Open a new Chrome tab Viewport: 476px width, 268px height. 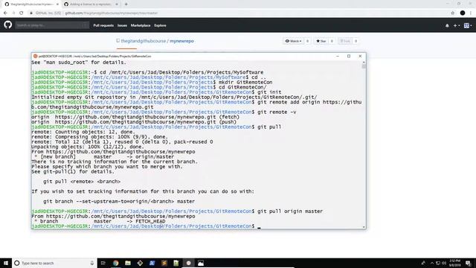tap(126, 4)
